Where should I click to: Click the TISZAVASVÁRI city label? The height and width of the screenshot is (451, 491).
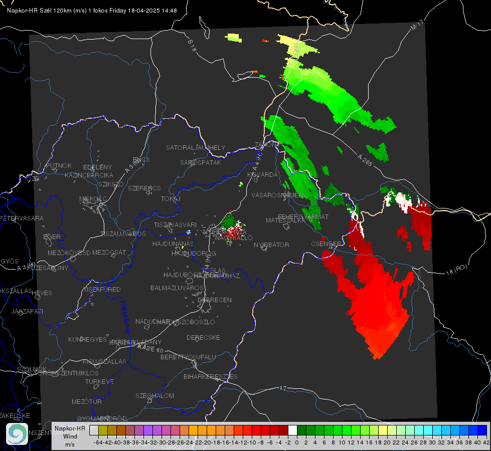176,224
